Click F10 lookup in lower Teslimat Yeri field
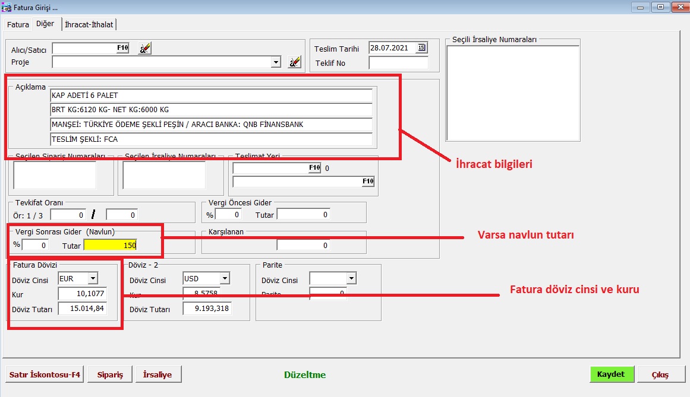 click(368, 182)
